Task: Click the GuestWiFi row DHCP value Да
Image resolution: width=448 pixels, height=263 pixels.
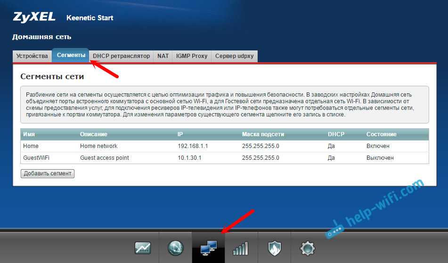Action: 331,158
